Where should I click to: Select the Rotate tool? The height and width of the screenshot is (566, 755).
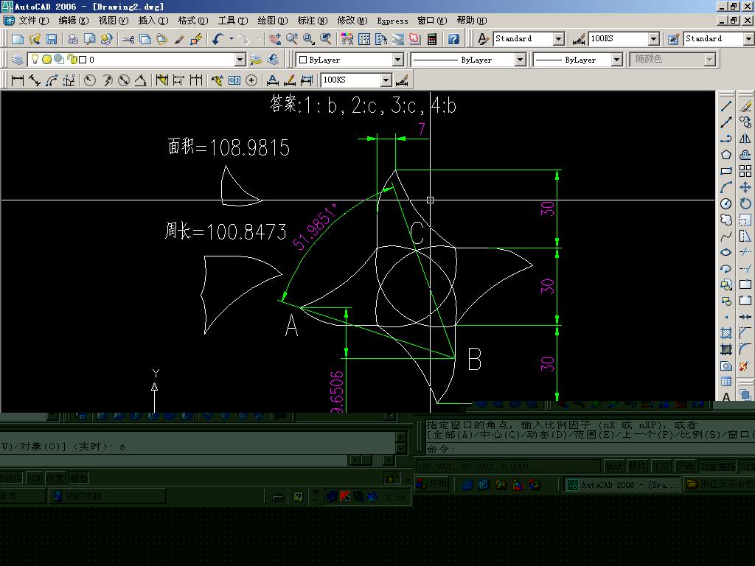(x=745, y=204)
